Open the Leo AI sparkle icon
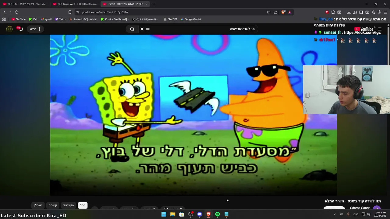390x219 pixels. 373,12
